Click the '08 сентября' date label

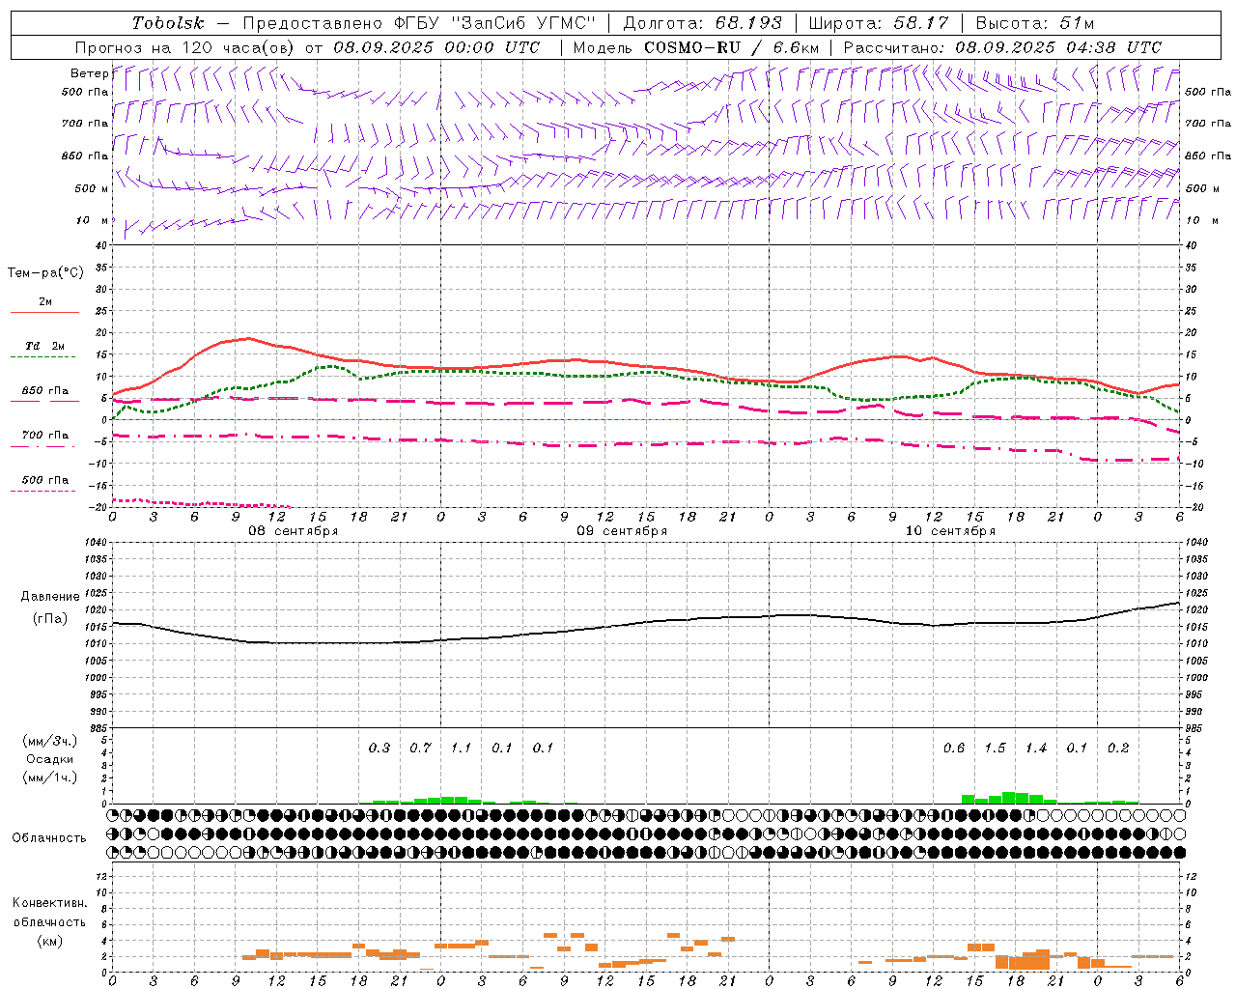294,531
